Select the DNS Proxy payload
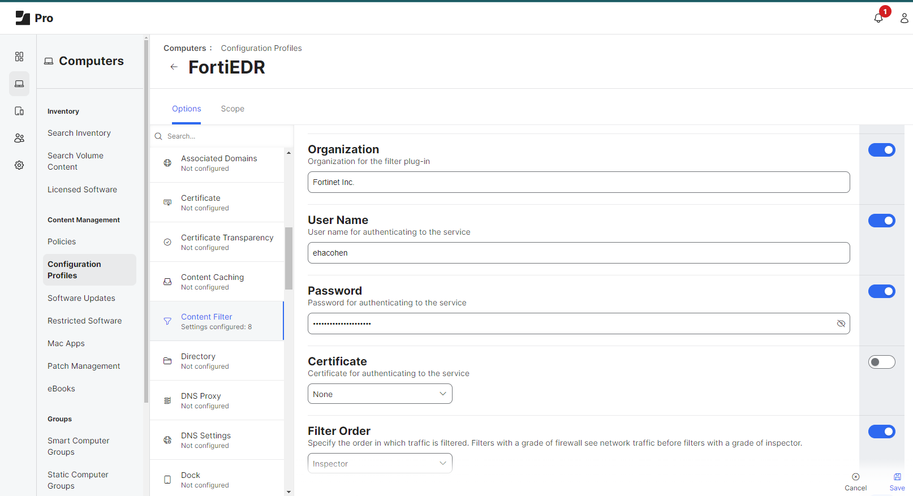The image size is (913, 496). click(217, 400)
